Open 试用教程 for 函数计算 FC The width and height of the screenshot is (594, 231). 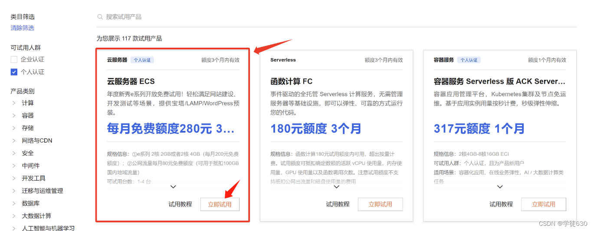338,205
